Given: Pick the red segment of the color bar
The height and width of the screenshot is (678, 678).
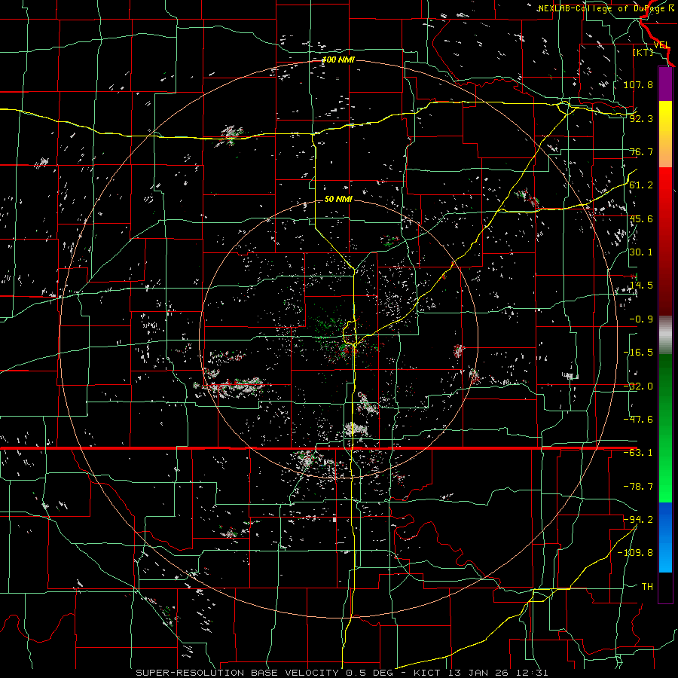Looking at the screenshot, I should coord(665,242).
